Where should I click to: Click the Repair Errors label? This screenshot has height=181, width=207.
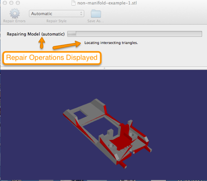[14, 21]
